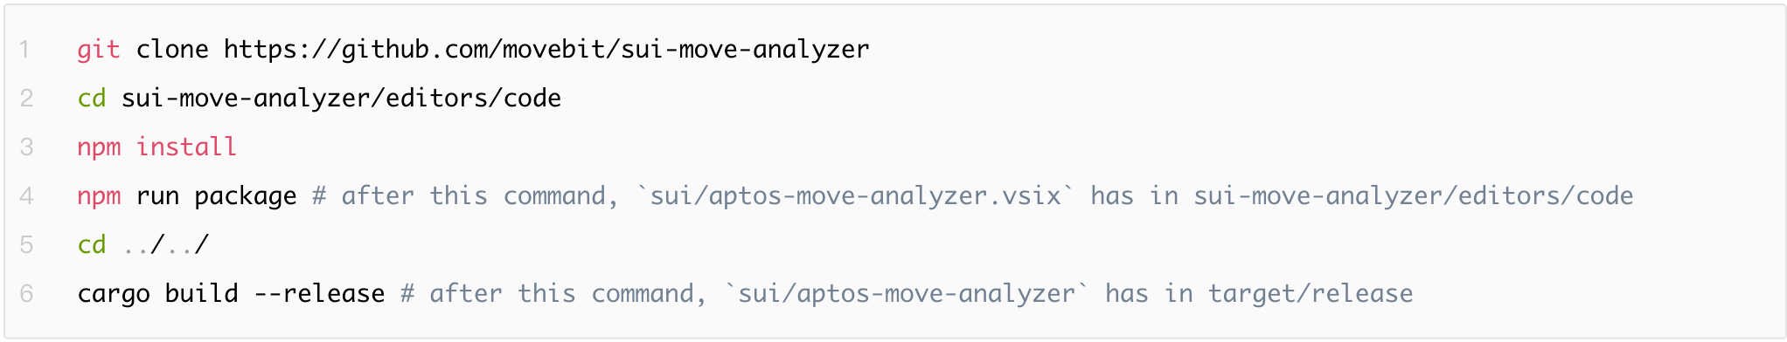Click line number 1 in the gutter

tap(25, 50)
